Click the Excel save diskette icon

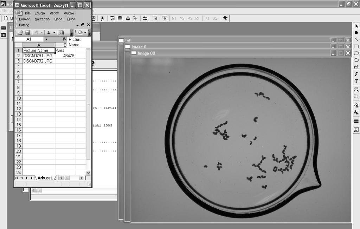point(27,33)
